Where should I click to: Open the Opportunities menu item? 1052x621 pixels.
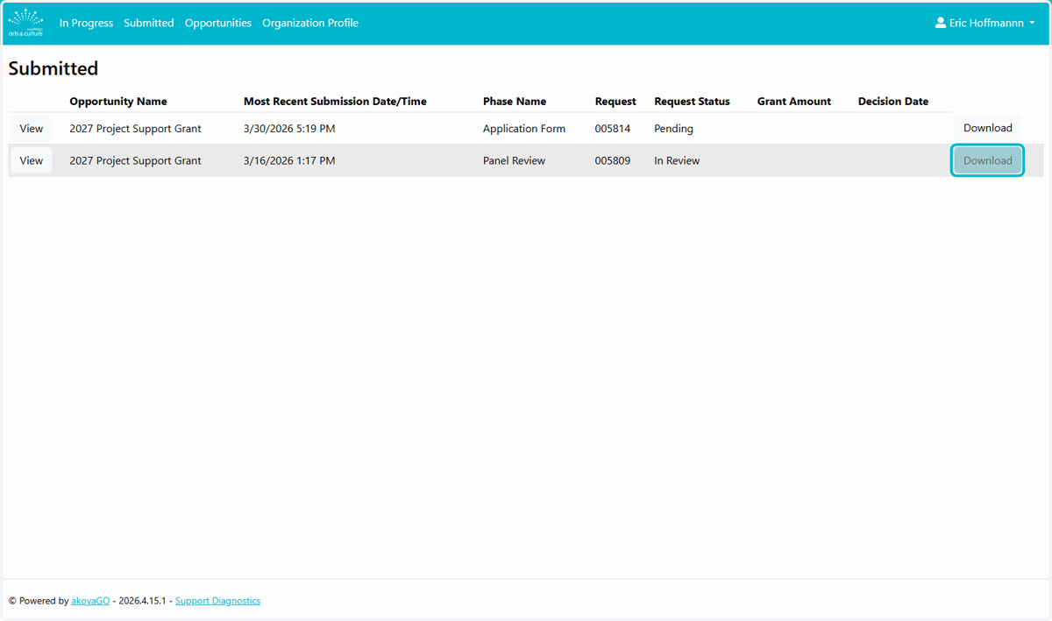(218, 23)
